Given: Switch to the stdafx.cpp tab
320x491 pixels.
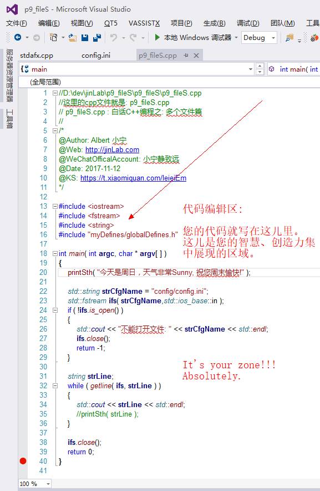Looking at the screenshot, I should (x=36, y=56).
